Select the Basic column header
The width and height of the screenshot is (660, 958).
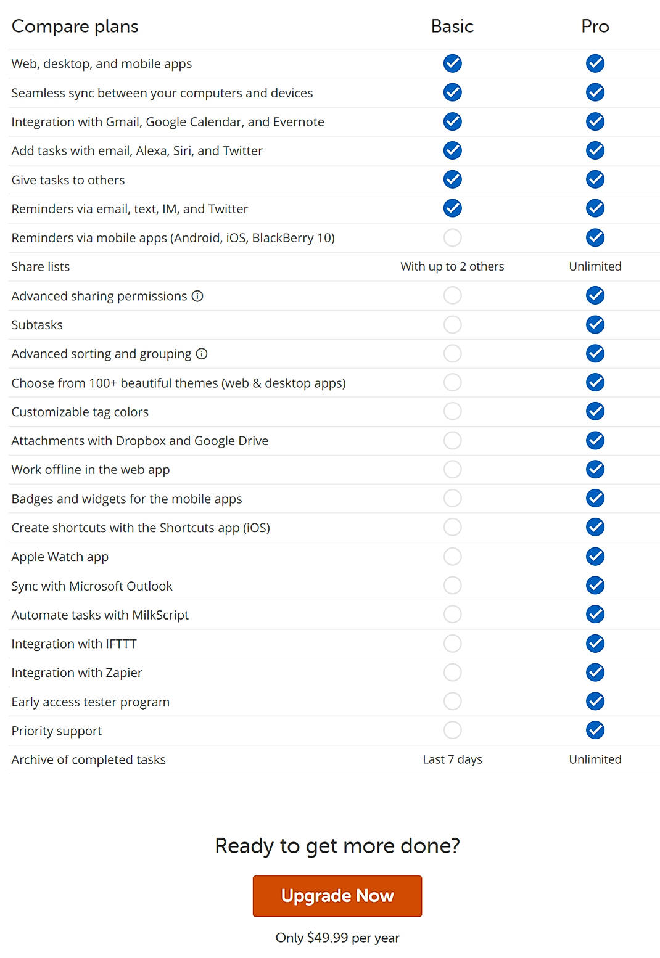click(452, 27)
